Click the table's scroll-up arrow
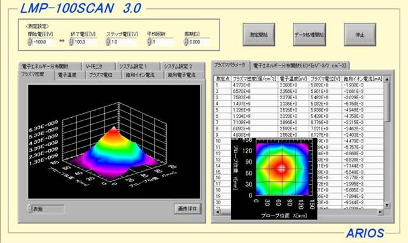Viewport: 408px width, 243px height. point(387,79)
